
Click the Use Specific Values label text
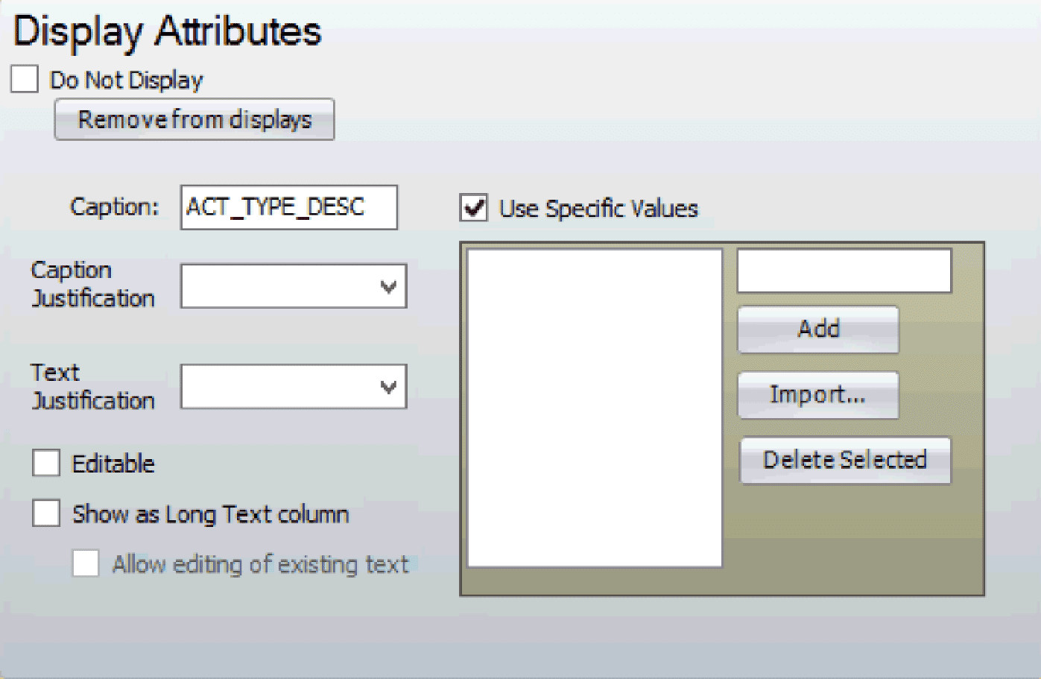pyautogui.click(x=598, y=209)
